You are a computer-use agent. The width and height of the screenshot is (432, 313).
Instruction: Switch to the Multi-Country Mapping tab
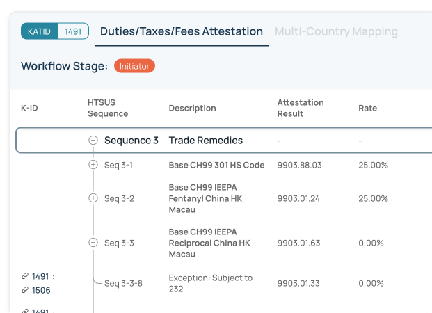pyautogui.click(x=336, y=31)
